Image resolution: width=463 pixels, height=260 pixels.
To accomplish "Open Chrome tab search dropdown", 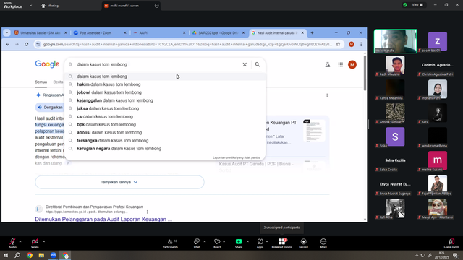I will point(7,33).
